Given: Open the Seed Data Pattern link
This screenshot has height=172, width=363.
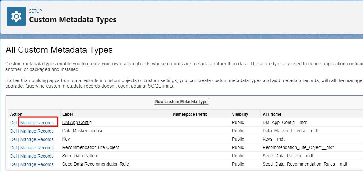Looking at the screenshot, I should [80, 156].
